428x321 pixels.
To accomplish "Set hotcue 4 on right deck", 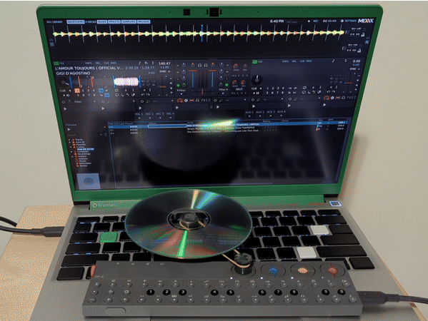I will pos(283,88).
